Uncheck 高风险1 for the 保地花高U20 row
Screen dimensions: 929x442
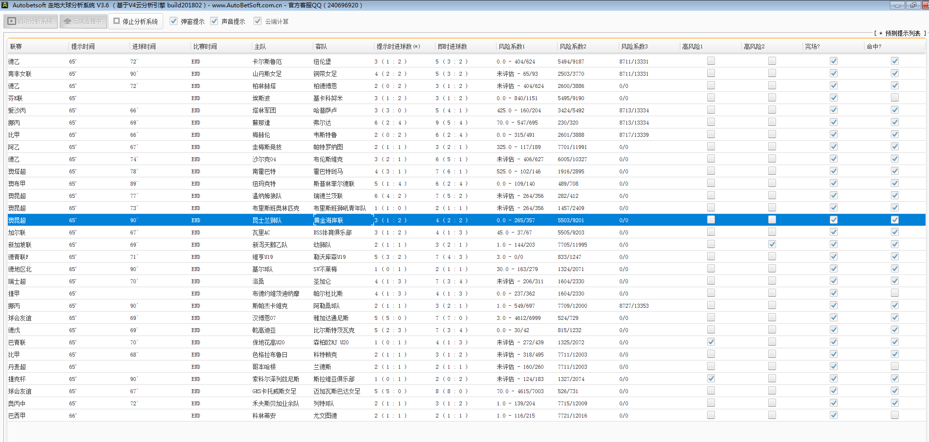(x=711, y=342)
